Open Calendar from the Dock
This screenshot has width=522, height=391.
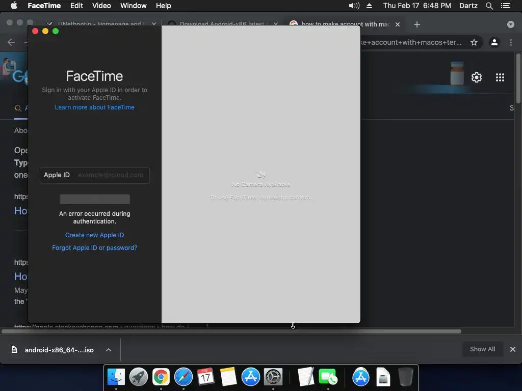205,377
